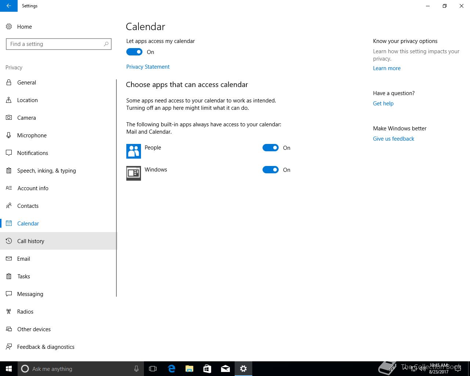The image size is (470, 376).
Task: Open the Camera privacy page
Action: click(58, 117)
